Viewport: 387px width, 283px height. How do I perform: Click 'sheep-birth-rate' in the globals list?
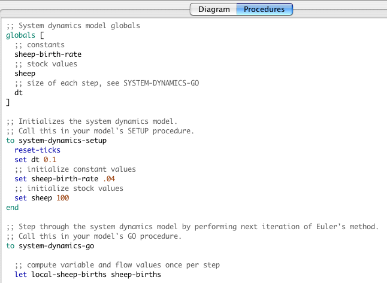tap(48, 54)
